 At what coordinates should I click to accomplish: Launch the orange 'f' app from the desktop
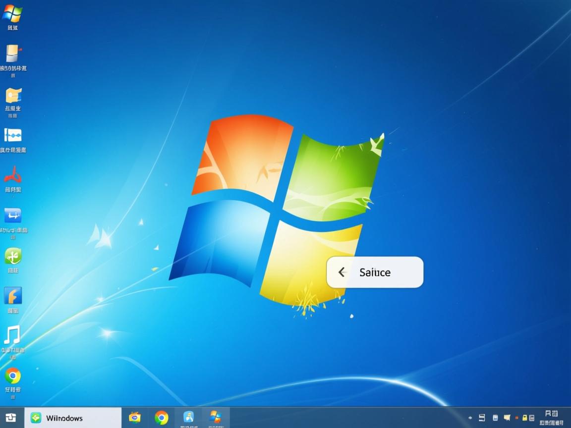pyautogui.click(x=12, y=297)
